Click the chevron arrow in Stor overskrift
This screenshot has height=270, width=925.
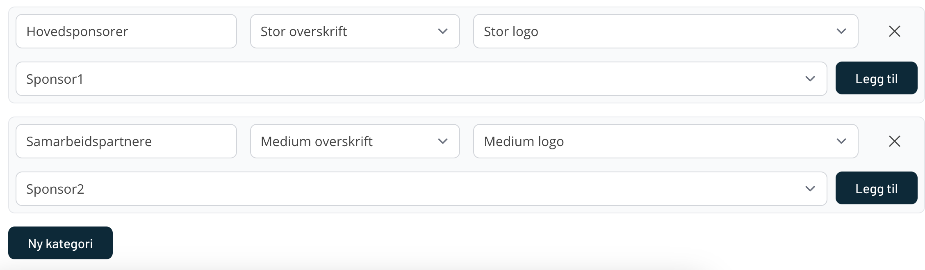click(442, 31)
